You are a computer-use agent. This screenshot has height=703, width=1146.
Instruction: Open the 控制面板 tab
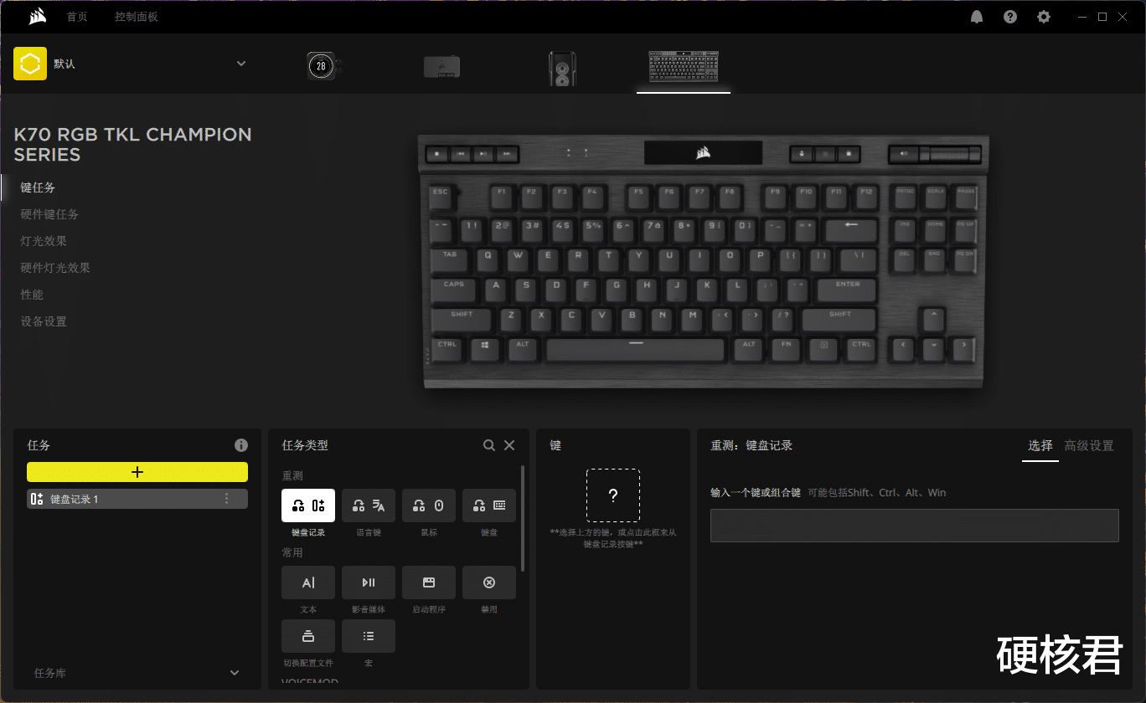137,17
